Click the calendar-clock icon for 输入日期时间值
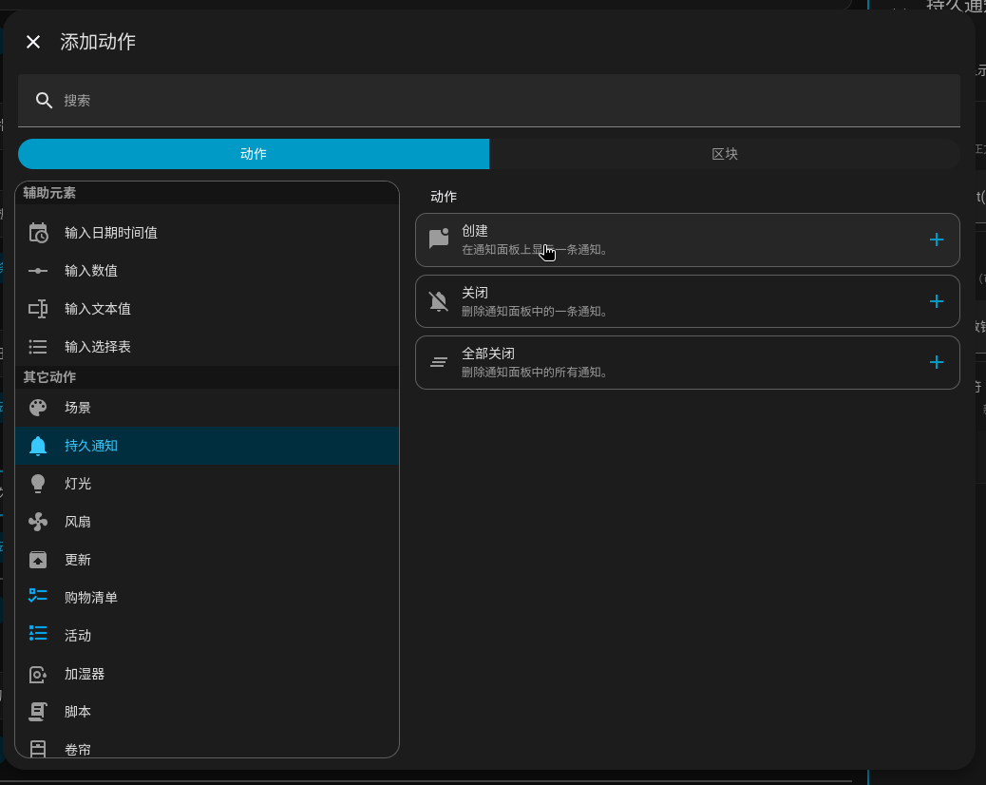Image resolution: width=986 pixels, height=785 pixels. click(x=38, y=233)
